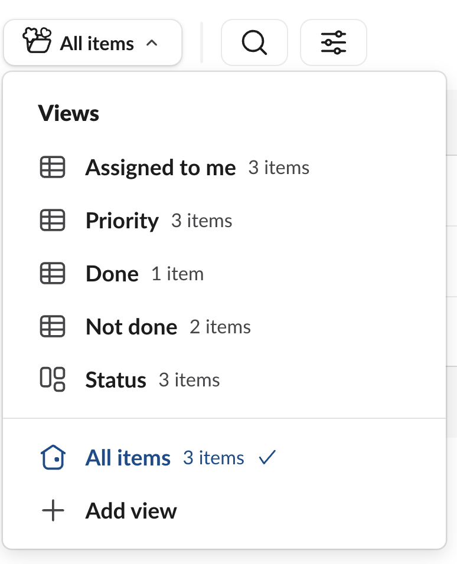Switch to the Status board view

pyautogui.click(x=116, y=381)
